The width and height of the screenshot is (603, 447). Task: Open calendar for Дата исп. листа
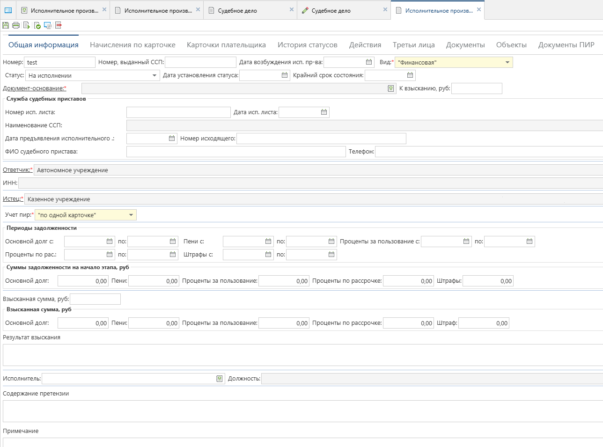pos(324,112)
